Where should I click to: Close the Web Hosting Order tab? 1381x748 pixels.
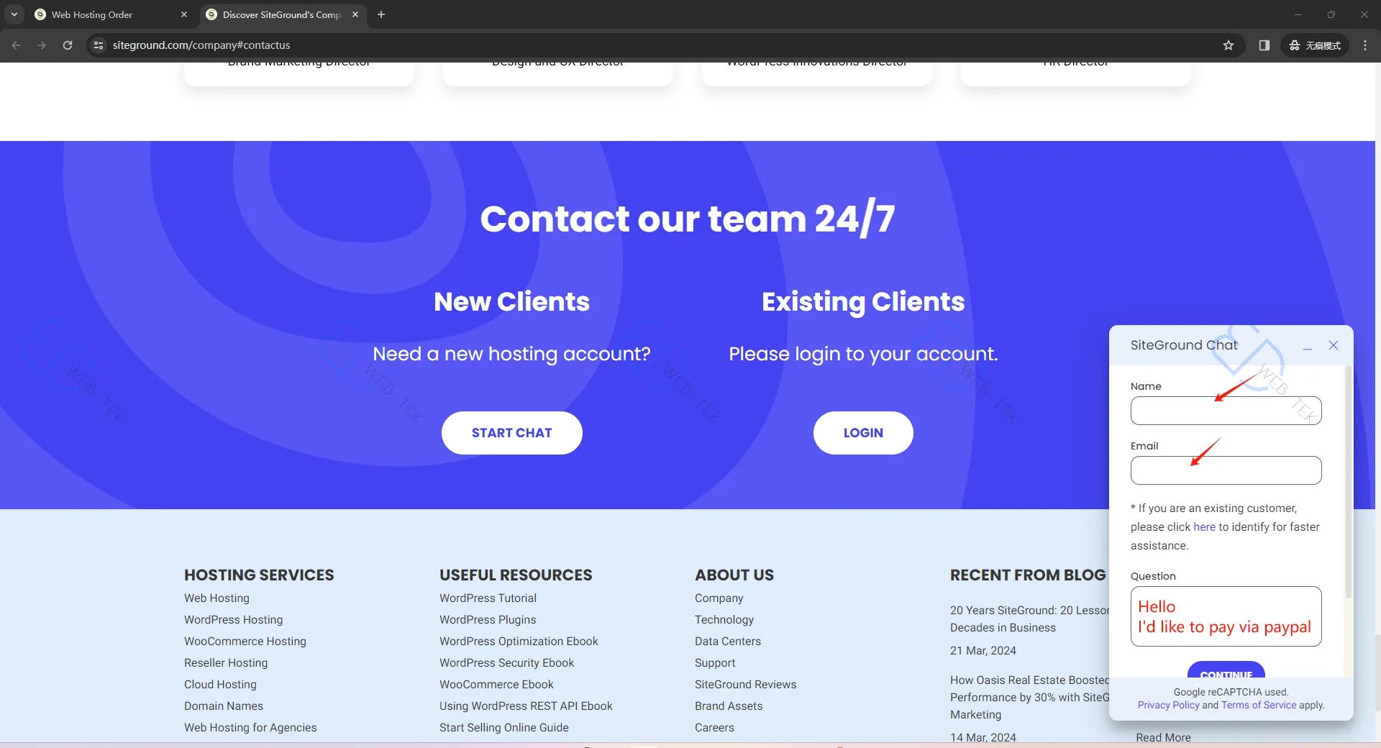click(184, 14)
